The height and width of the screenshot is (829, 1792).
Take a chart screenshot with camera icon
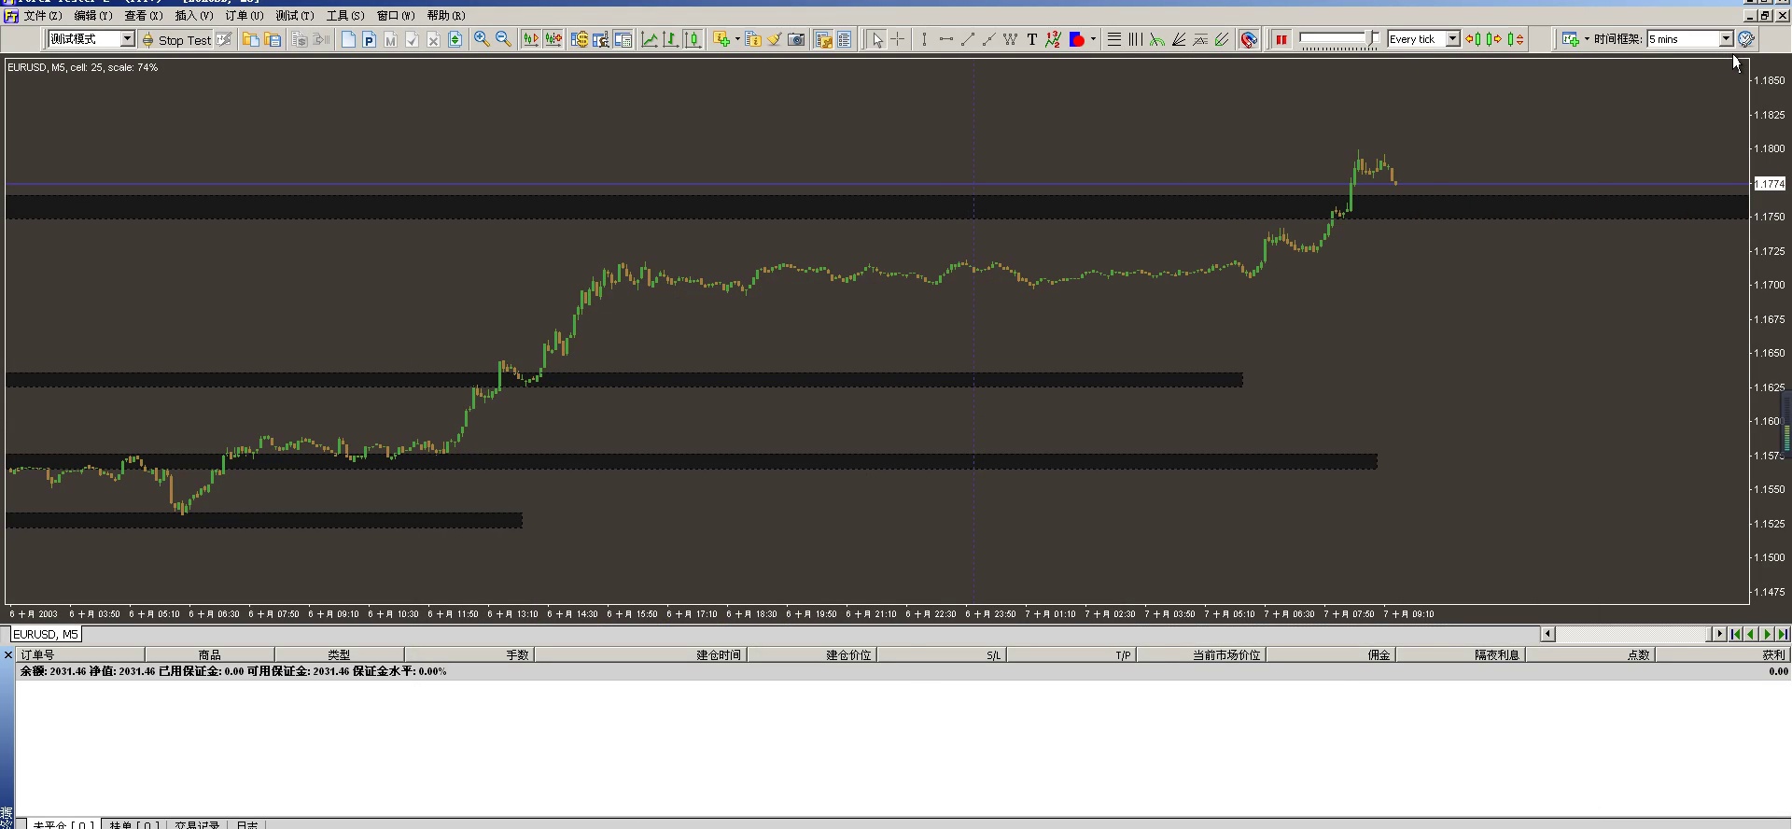click(796, 39)
